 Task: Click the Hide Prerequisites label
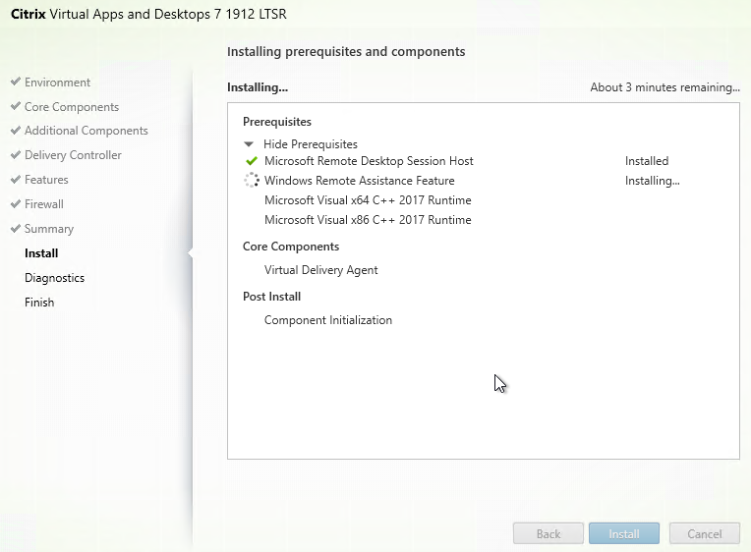310,144
